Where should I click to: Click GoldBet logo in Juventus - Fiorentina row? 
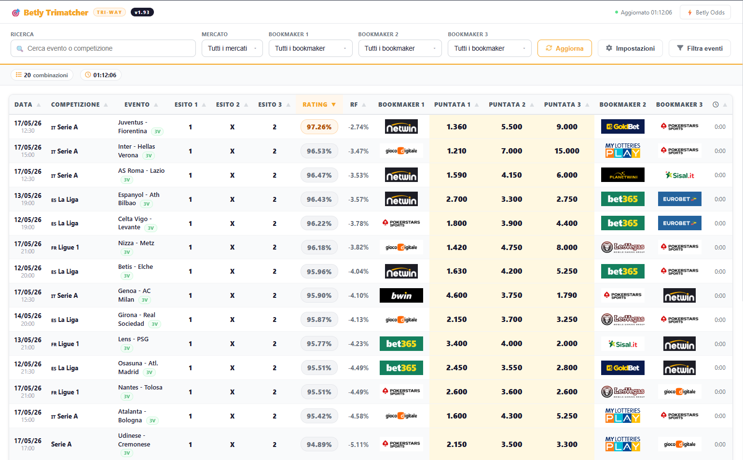623,127
